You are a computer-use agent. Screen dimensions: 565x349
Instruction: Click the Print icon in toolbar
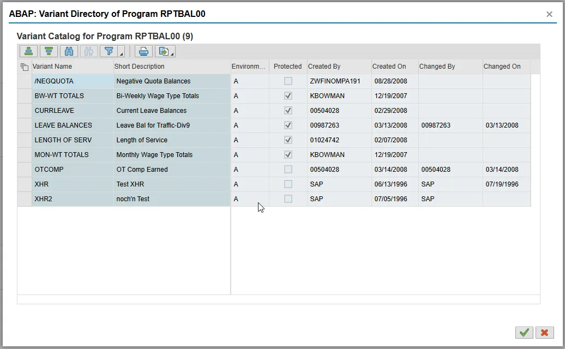pyautogui.click(x=143, y=51)
